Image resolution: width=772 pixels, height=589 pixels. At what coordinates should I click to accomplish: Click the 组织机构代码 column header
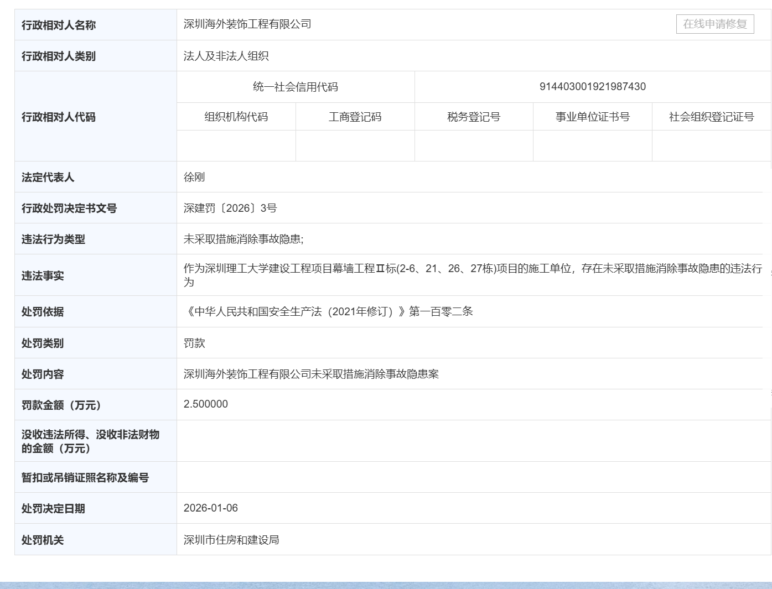[236, 116]
